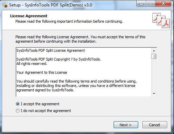The height and width of the screenshot is (134, 174).
Task: Choose the "I do not accept the agreement" radio button
Action: click(18, 111)
